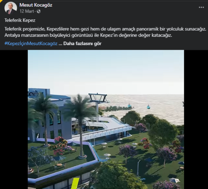Click the black bar left of video

tap(14, 120)
